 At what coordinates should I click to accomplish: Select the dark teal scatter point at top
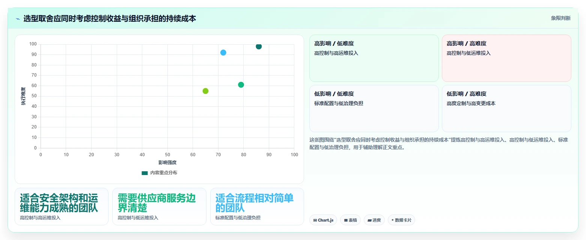(259, 47)
